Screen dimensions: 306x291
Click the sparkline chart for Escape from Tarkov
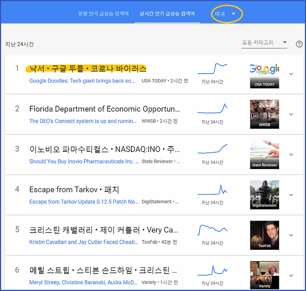coord(212,189)
